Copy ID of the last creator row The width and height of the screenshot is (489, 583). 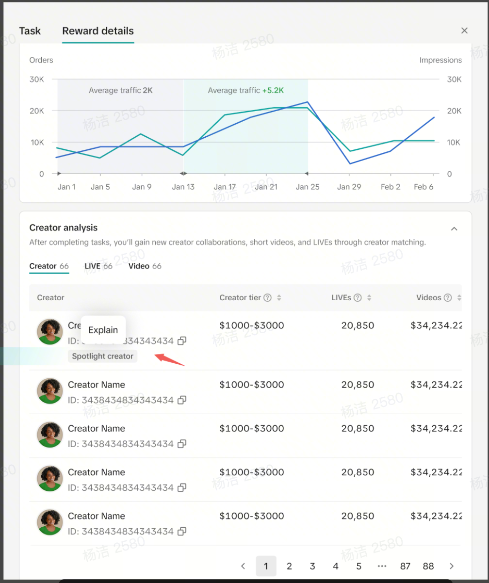[x=182, y=531]
